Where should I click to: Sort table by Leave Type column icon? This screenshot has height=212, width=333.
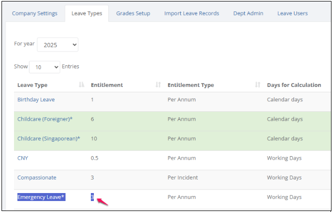pyautogui.click(x=81, y=85)
